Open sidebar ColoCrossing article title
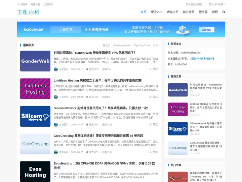Image resolution: width=242 pixels, height=182 pixels. [x=206, y=146]
